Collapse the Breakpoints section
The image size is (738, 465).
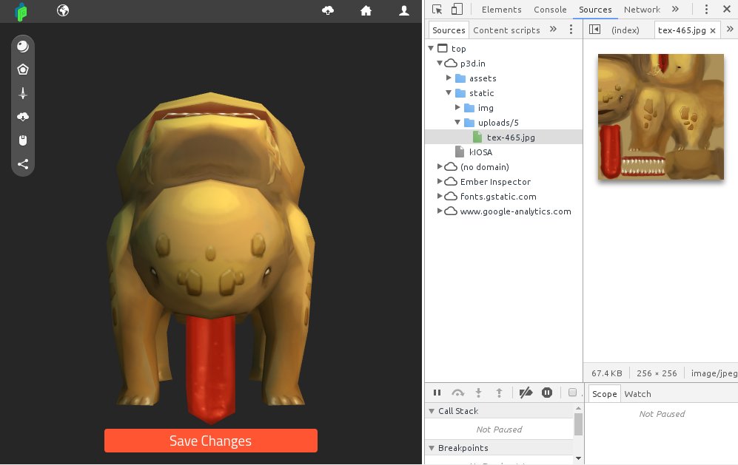[x=432, y=448]
